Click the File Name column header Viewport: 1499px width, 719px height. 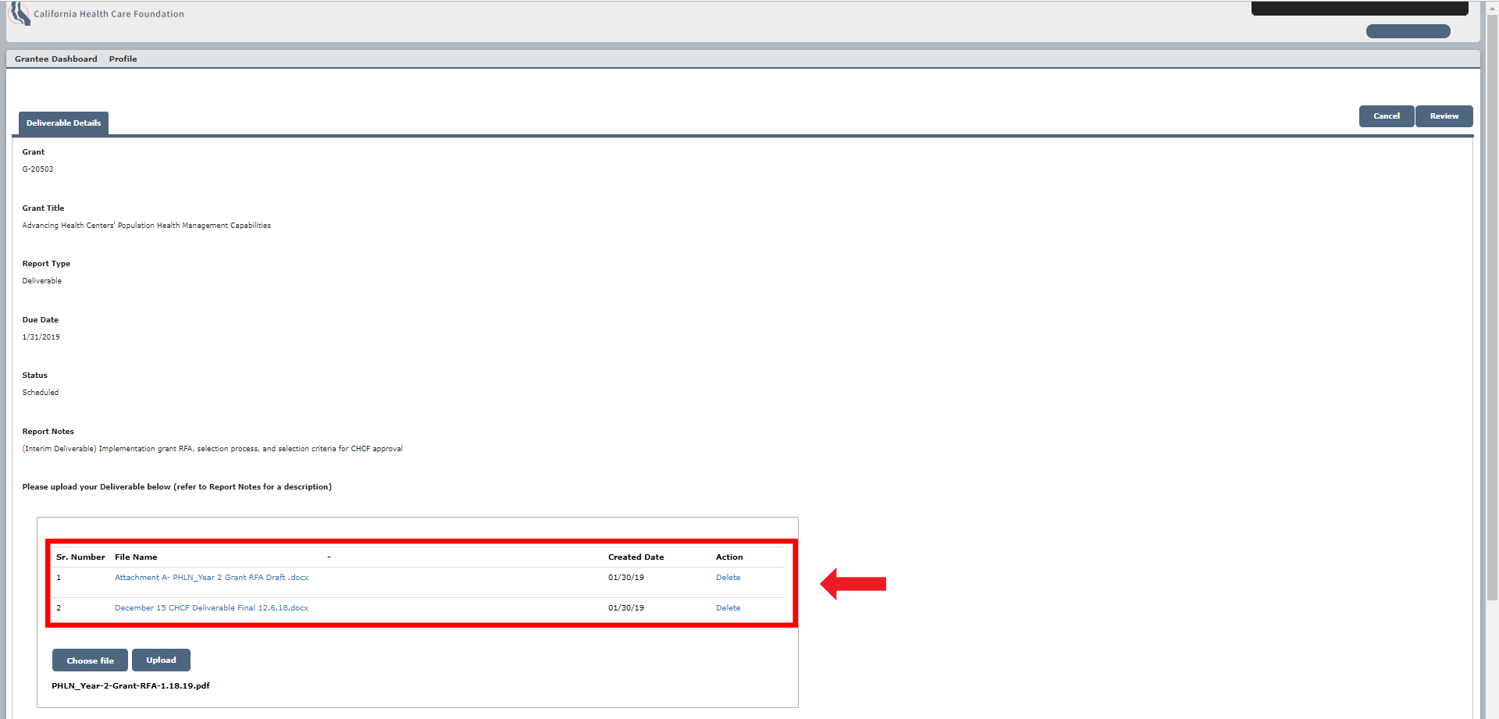(136, 557)
